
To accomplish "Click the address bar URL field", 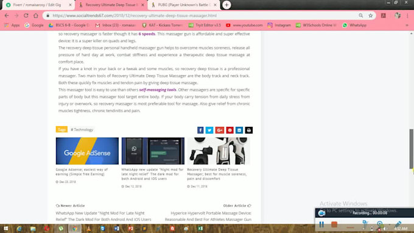I will 201,16.
